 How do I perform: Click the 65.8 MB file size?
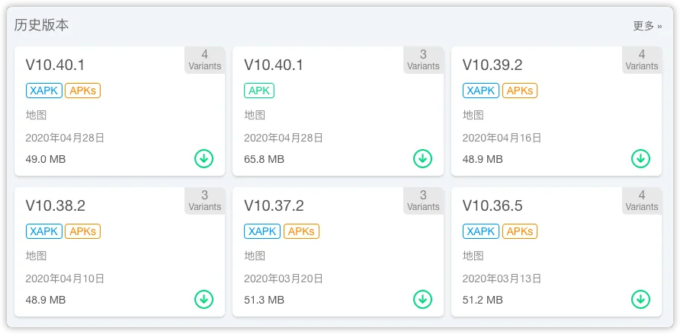(264, 159)
